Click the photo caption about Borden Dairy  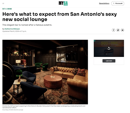point(44,107)
